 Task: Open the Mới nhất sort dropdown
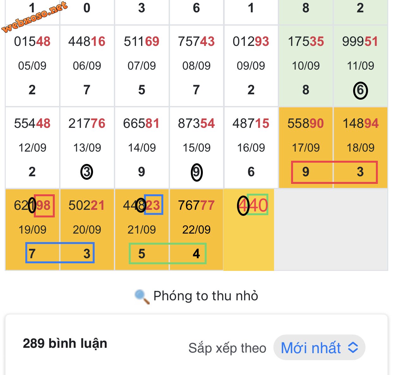319,347
